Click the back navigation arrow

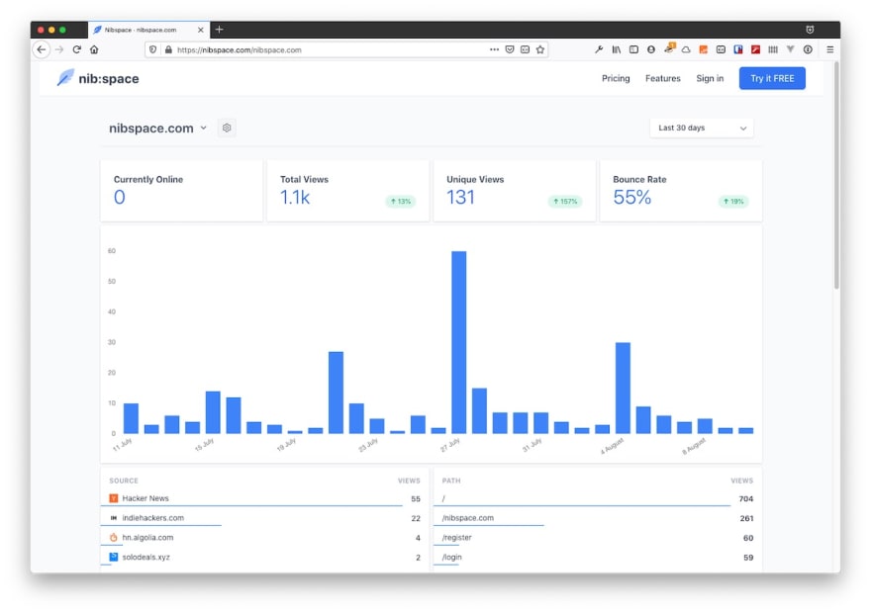42,49
